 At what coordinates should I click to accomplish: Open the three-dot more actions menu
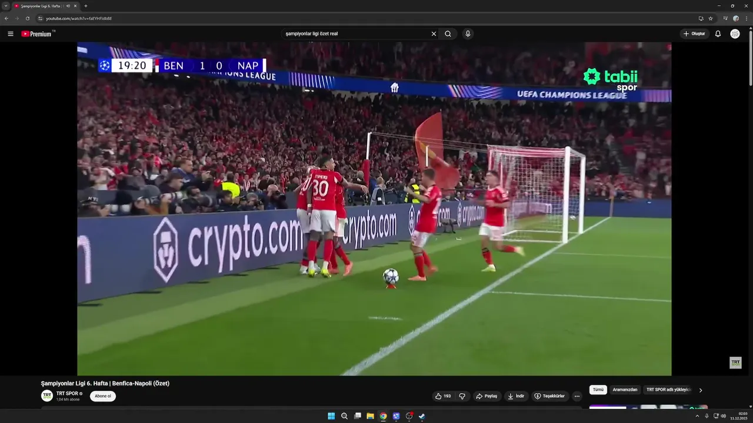(577, 396)
